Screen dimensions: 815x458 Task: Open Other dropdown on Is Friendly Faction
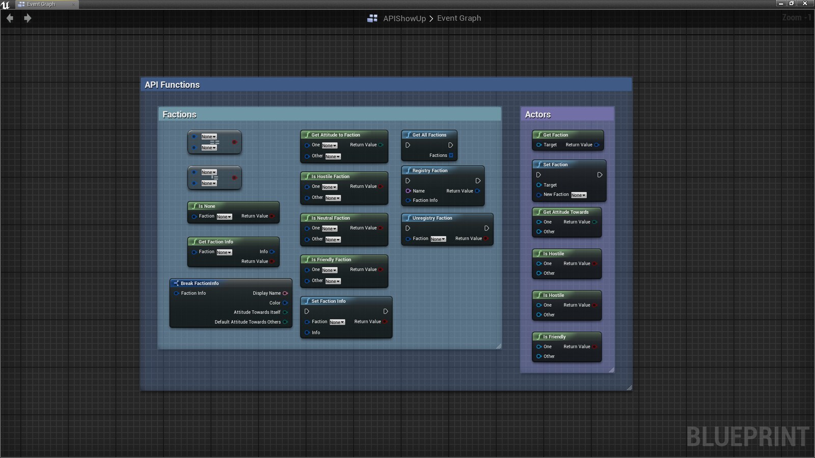333,281
